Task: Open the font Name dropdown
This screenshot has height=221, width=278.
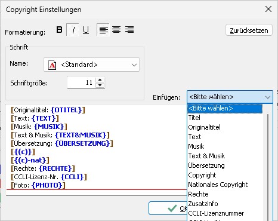Action: 91,65
